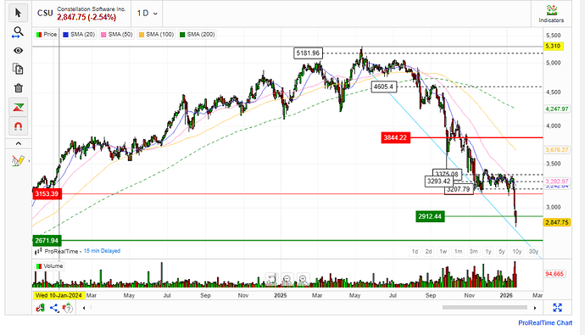This screenshot has height=335, width=585.
Task: Click the 3844.22 red price level label
Action: 395,137
